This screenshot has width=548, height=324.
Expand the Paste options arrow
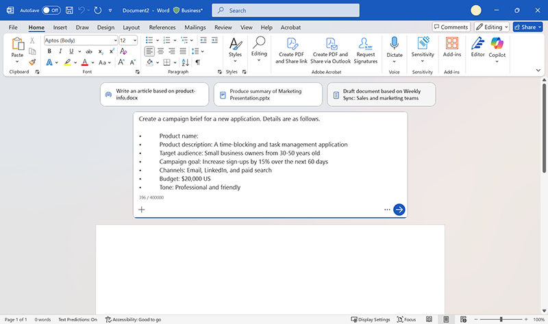point(17,62)
